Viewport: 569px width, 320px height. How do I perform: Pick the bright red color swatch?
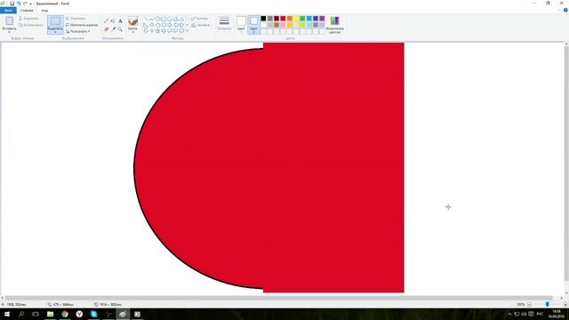[x=283, y=19]
